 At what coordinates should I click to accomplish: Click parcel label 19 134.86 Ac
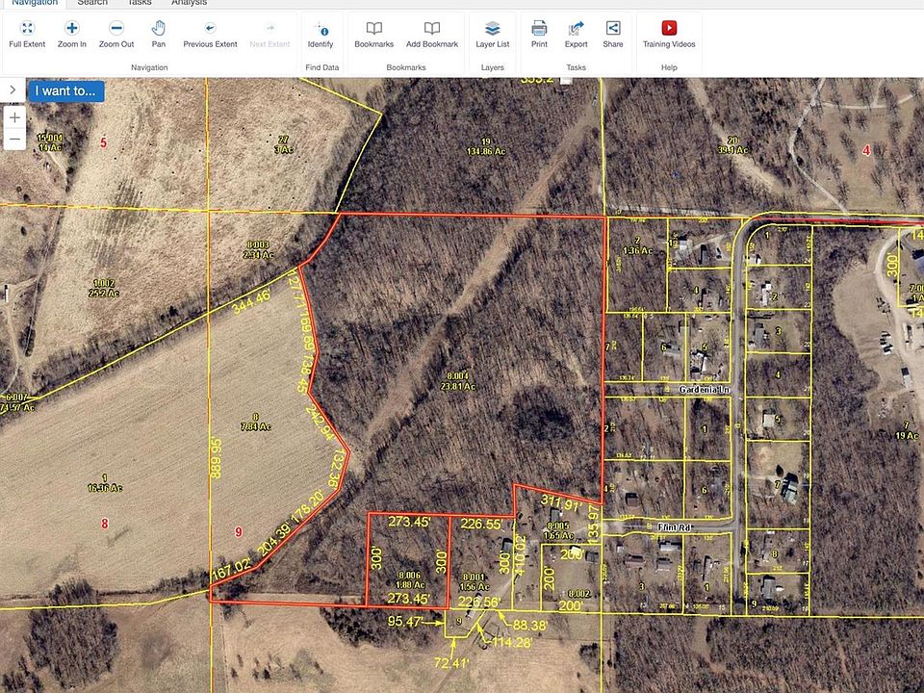pyautogui.click(x=486, y=146)
